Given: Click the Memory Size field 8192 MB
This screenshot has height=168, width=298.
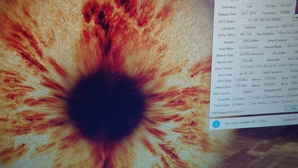Looking at the screenshot, I should tap(247, 61).
